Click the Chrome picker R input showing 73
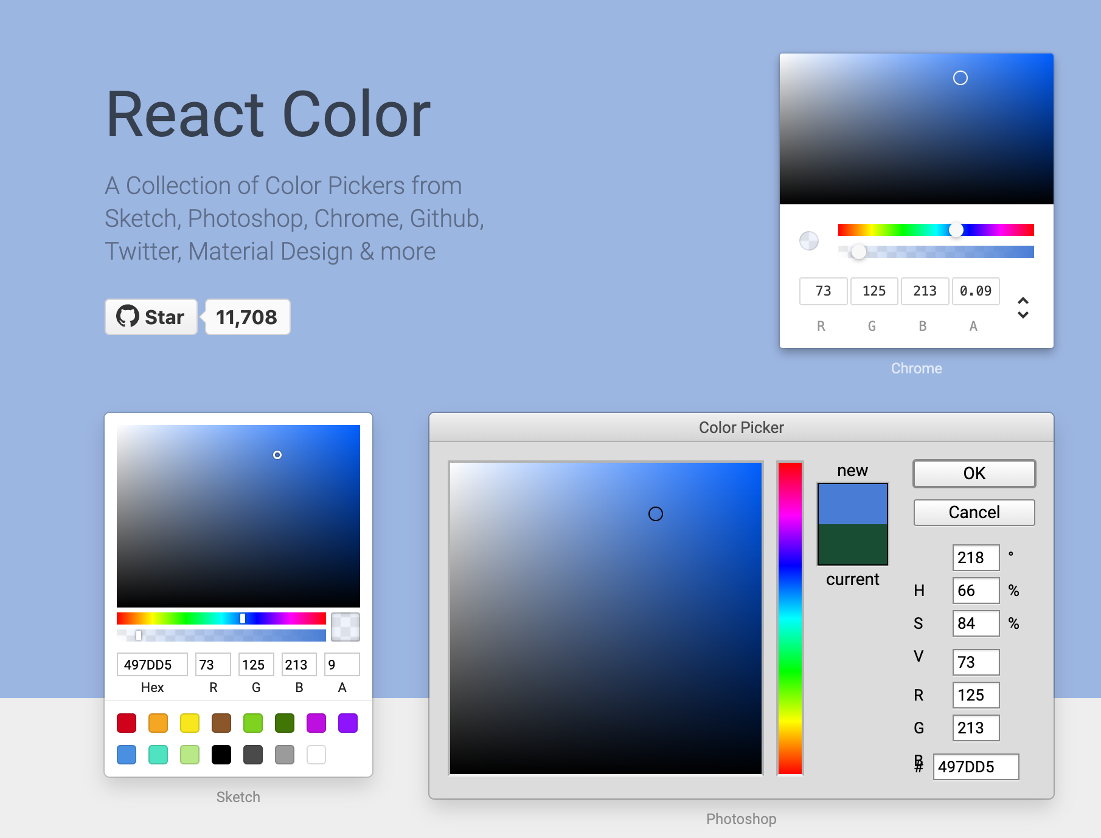This screenshot has height=838, width=1101. [823, 291]
